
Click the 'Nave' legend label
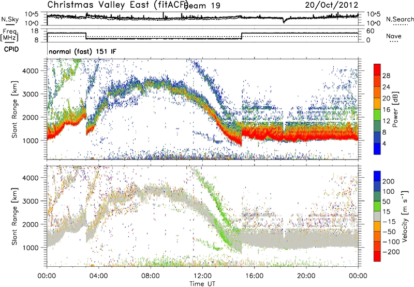pyautogui.click(x=394, y=36)
